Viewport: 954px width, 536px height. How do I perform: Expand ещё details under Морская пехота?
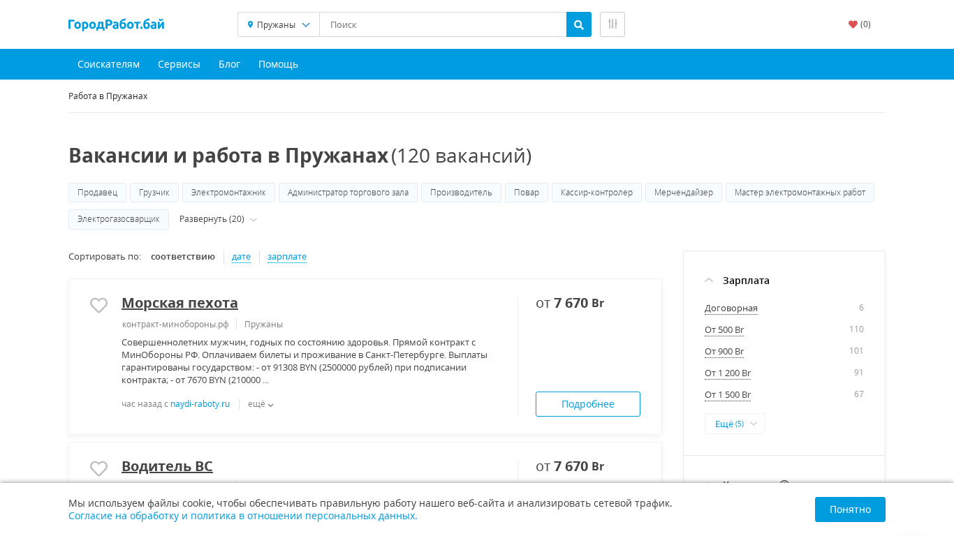(260, 404)
